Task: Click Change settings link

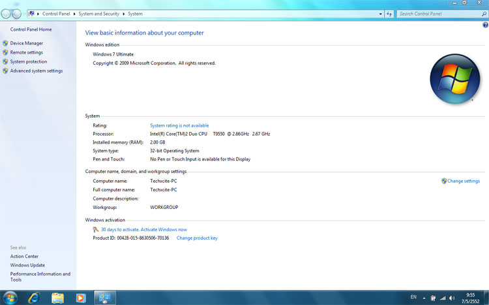Action: pyautogui.click(x=464, y=181)
